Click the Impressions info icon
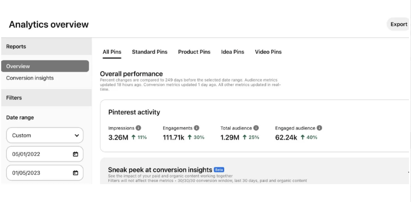 point(139,128)
